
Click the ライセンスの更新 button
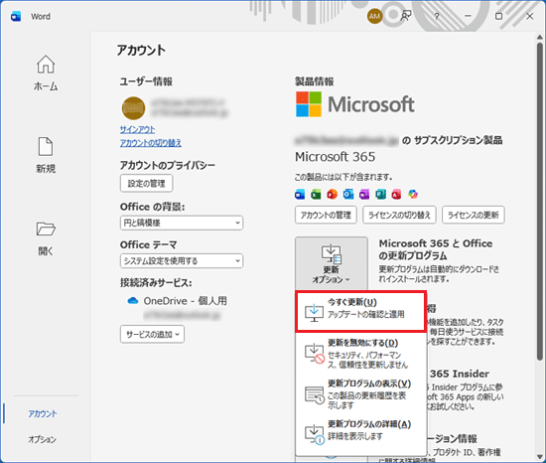(x=474, y=215)
